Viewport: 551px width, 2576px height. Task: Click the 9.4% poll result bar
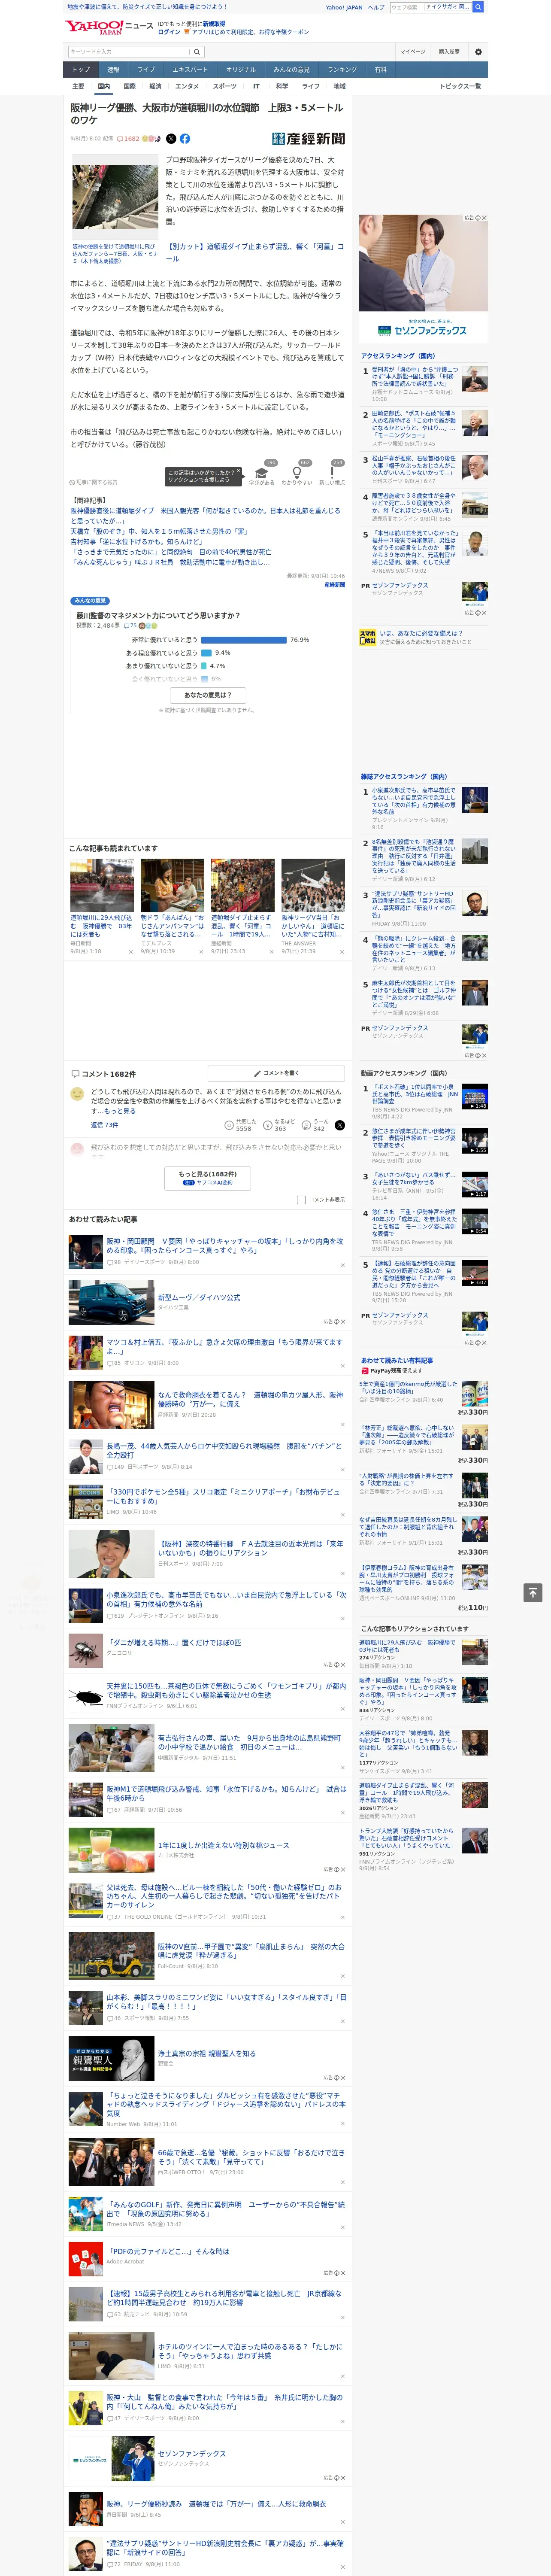[x=206, y=653]
